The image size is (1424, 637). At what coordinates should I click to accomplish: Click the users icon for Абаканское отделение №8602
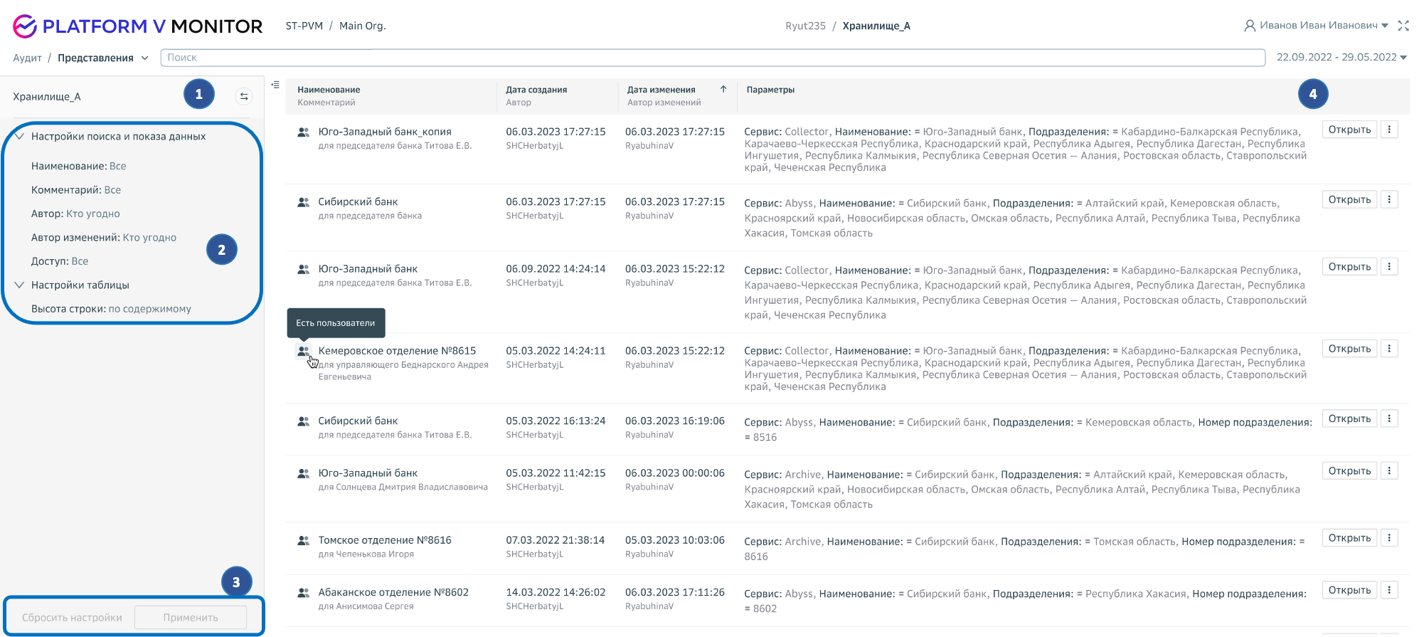303,593
